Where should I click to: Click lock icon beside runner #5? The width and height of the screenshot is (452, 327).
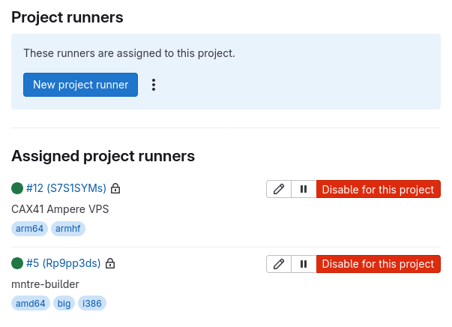click(110, 263)
